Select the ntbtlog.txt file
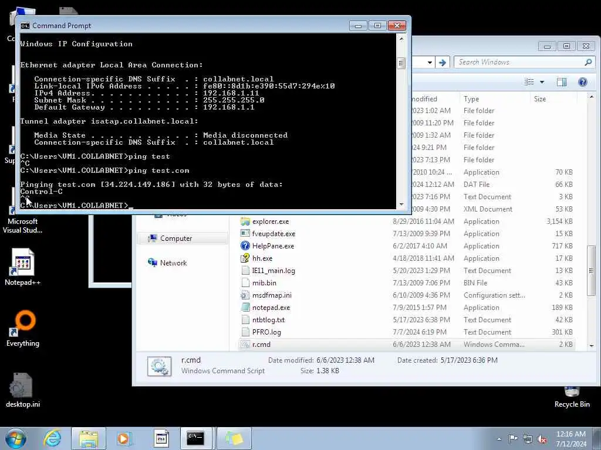 click(x=268, y=320)
